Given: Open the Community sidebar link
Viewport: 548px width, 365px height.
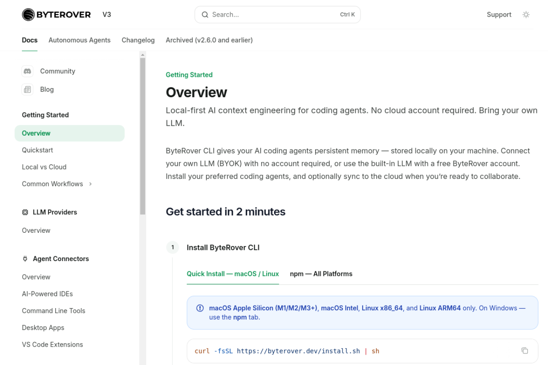Looking at the screenshot, I should (x=58, y=71).
